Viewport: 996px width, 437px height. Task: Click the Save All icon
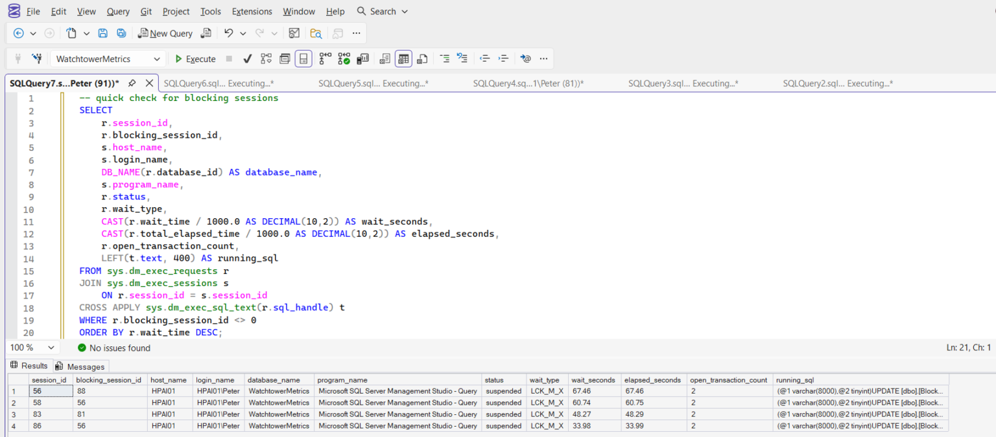(x=121, y=33)
